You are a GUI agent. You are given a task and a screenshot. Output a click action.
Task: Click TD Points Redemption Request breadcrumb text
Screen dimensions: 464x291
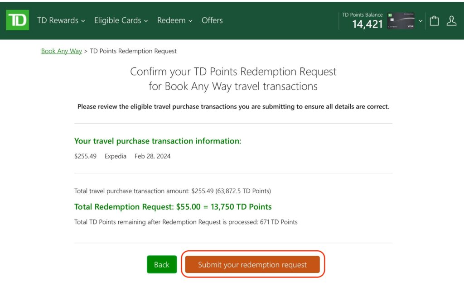tap(133, 51)
